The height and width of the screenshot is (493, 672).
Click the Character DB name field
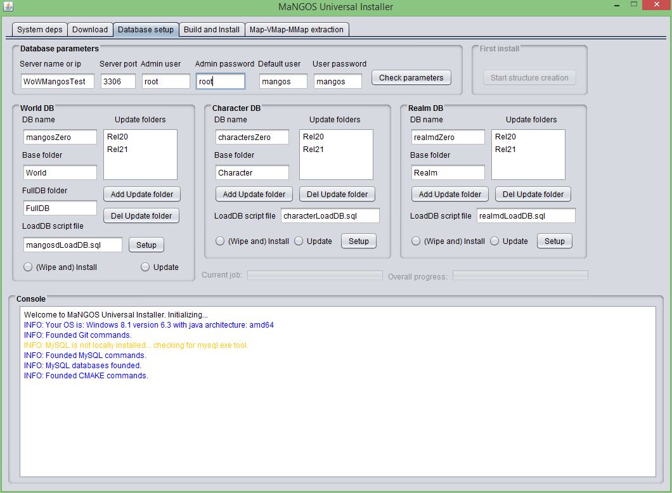[252, 137]
